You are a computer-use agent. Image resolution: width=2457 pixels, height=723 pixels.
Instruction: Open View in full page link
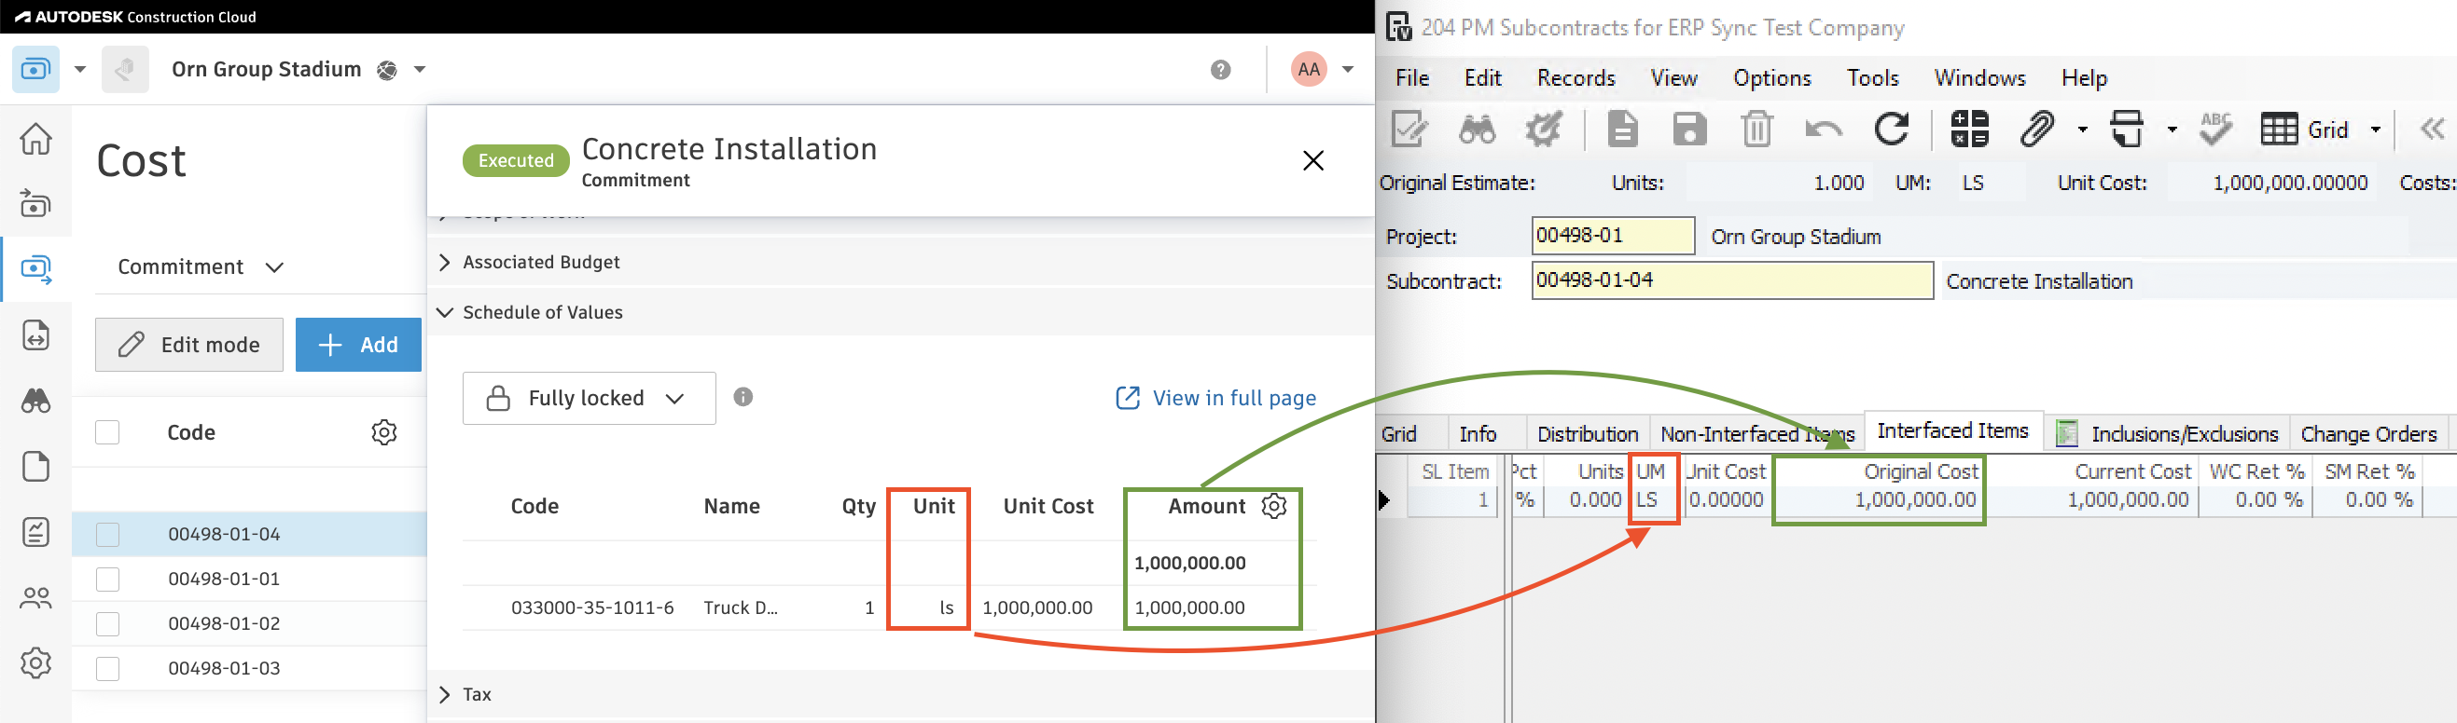pos(1215,398)
